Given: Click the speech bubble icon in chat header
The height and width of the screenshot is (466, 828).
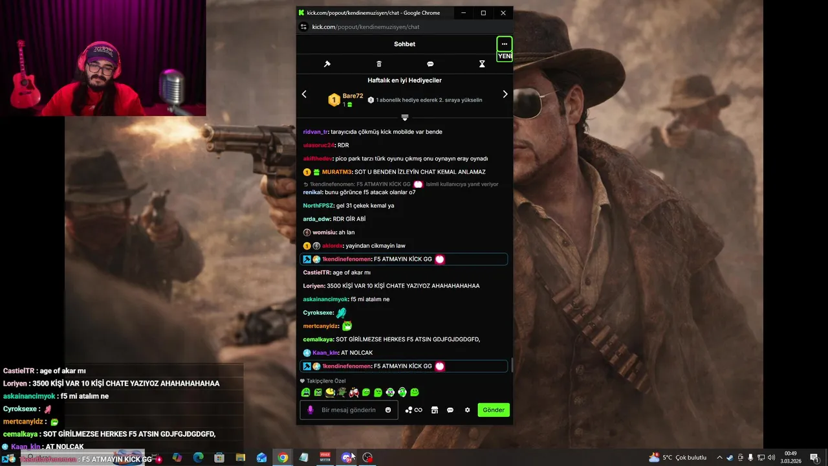Looking at the screenshot, I should point(430,64).
